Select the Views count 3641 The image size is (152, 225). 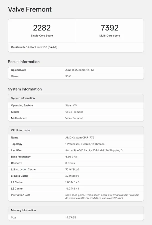point(68,76)
